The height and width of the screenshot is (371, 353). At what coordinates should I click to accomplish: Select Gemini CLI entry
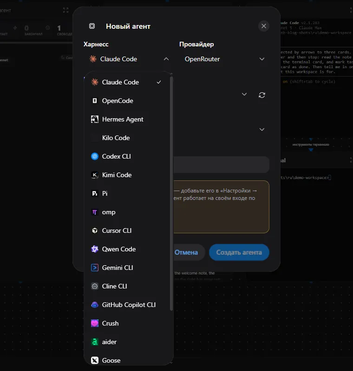pos(127,268)
